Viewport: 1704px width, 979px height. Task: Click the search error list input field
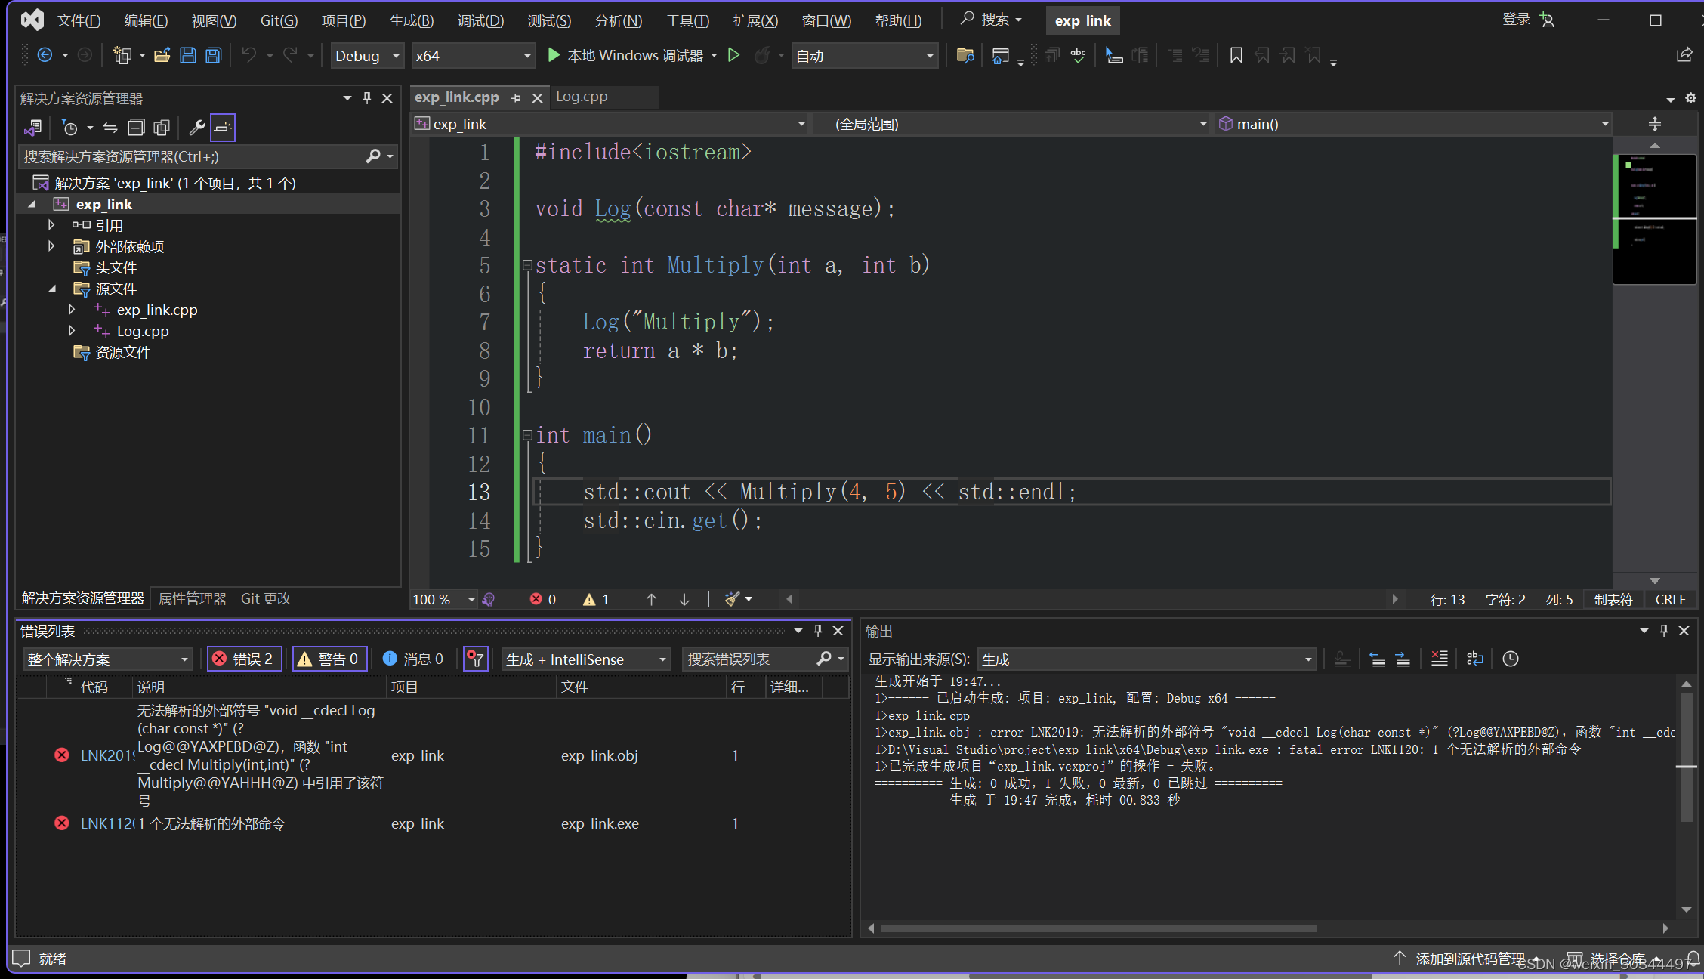[x=748, y=659]
